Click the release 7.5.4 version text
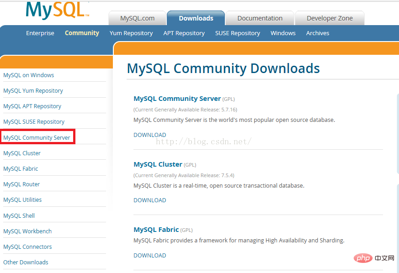The image size is (399, 273). (184, 175)
